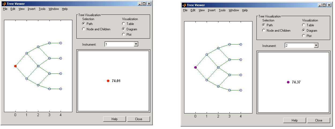
Task: Open Instrument dropdown showing 2
Action: pos(316,46)
